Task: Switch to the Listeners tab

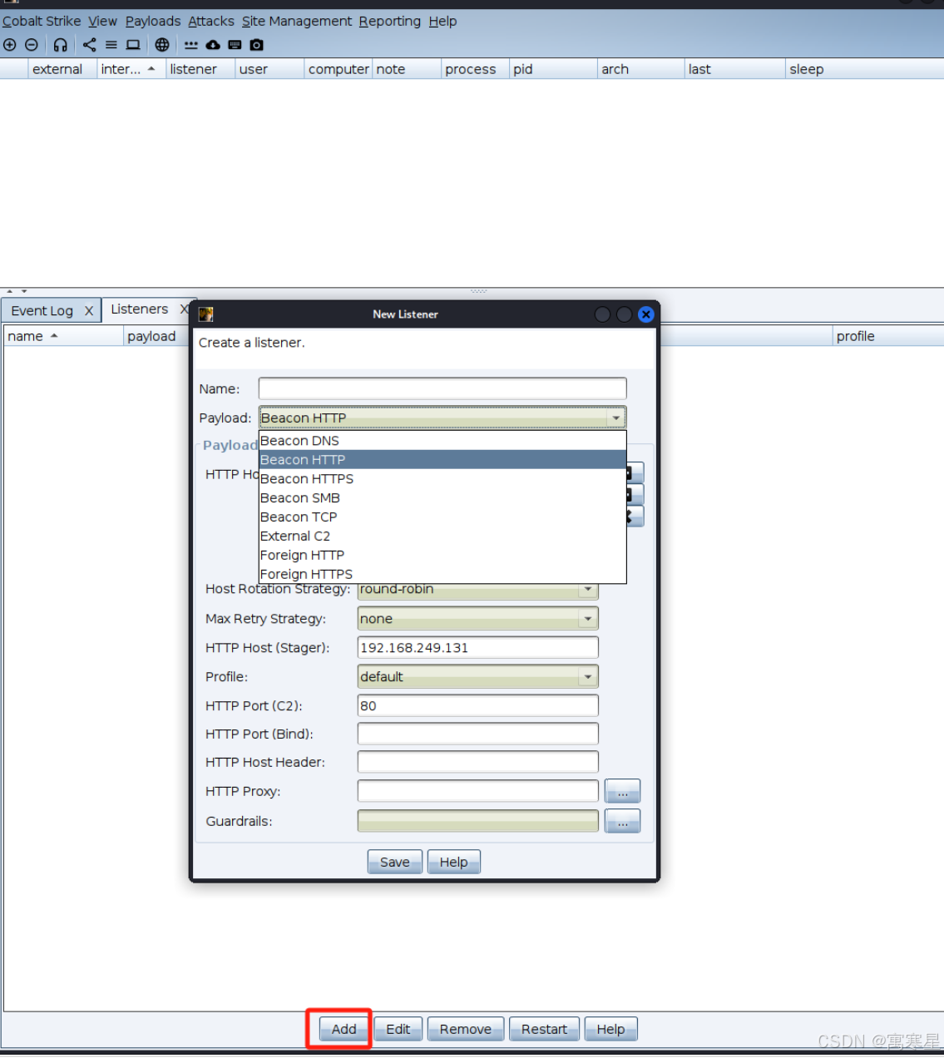Action: pyautogui.click(x=139, y=309)
